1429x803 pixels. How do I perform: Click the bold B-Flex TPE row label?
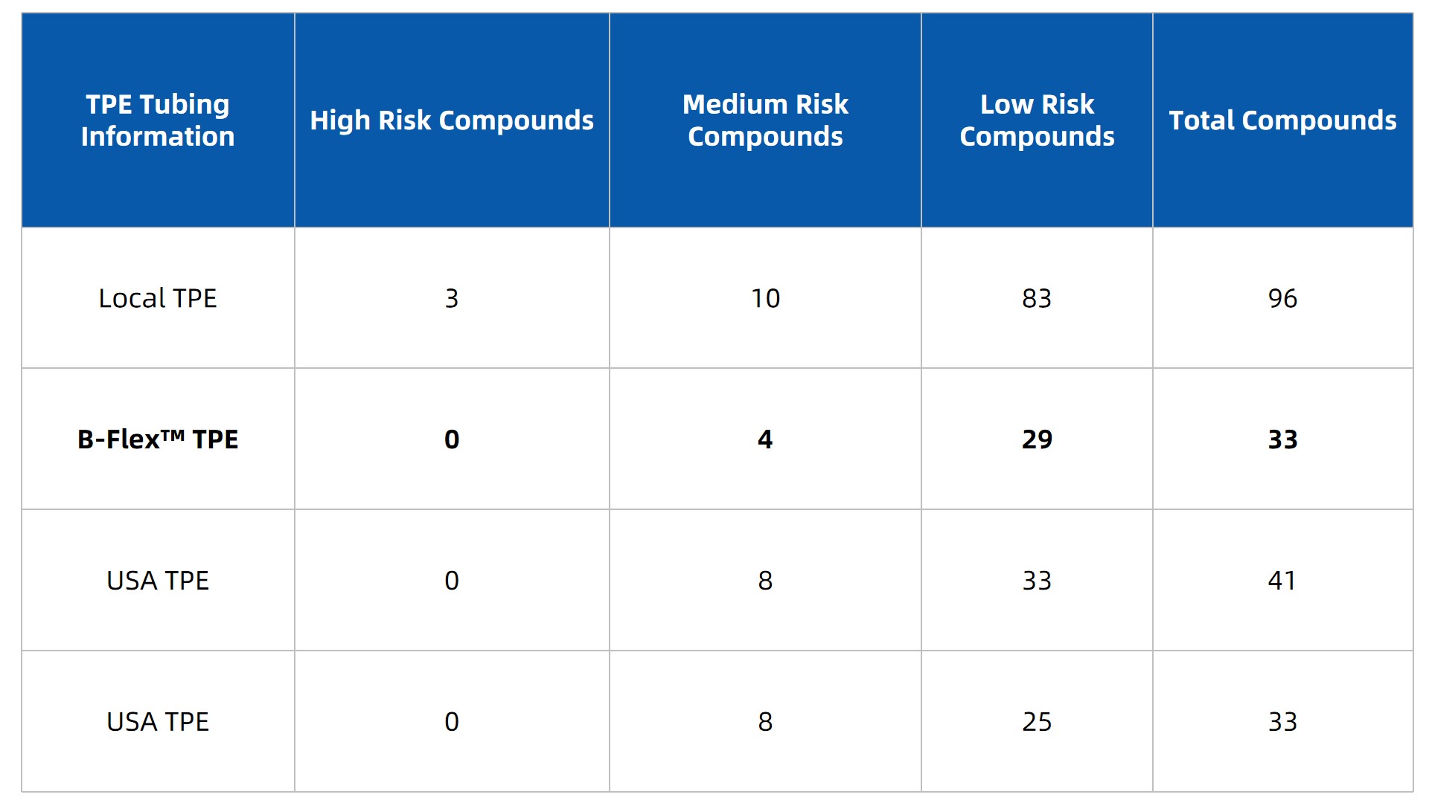pos(158,439)
